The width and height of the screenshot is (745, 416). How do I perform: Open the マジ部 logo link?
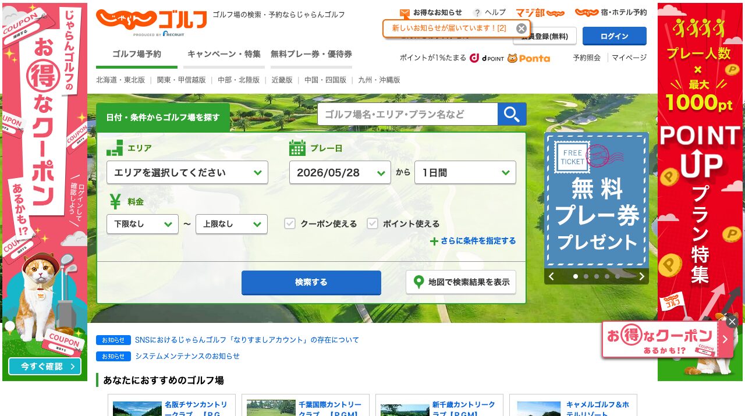pyautogui.click(x=540, y=12)
